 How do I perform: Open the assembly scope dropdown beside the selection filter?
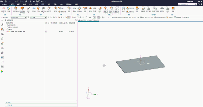38,17
